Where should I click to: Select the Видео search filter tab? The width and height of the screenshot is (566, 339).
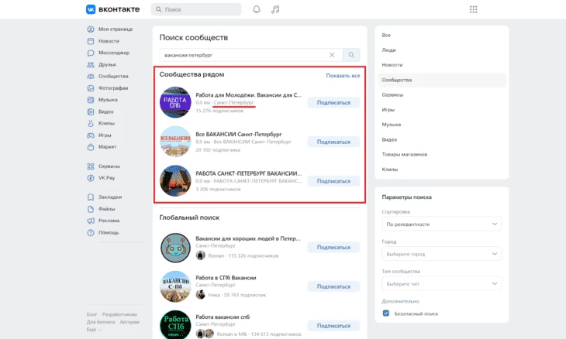coord(442,139)
